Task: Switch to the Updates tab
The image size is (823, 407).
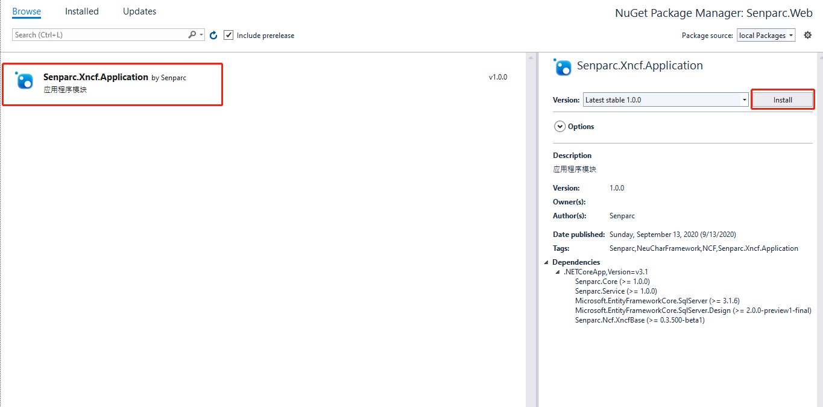Action: (139, 11)
